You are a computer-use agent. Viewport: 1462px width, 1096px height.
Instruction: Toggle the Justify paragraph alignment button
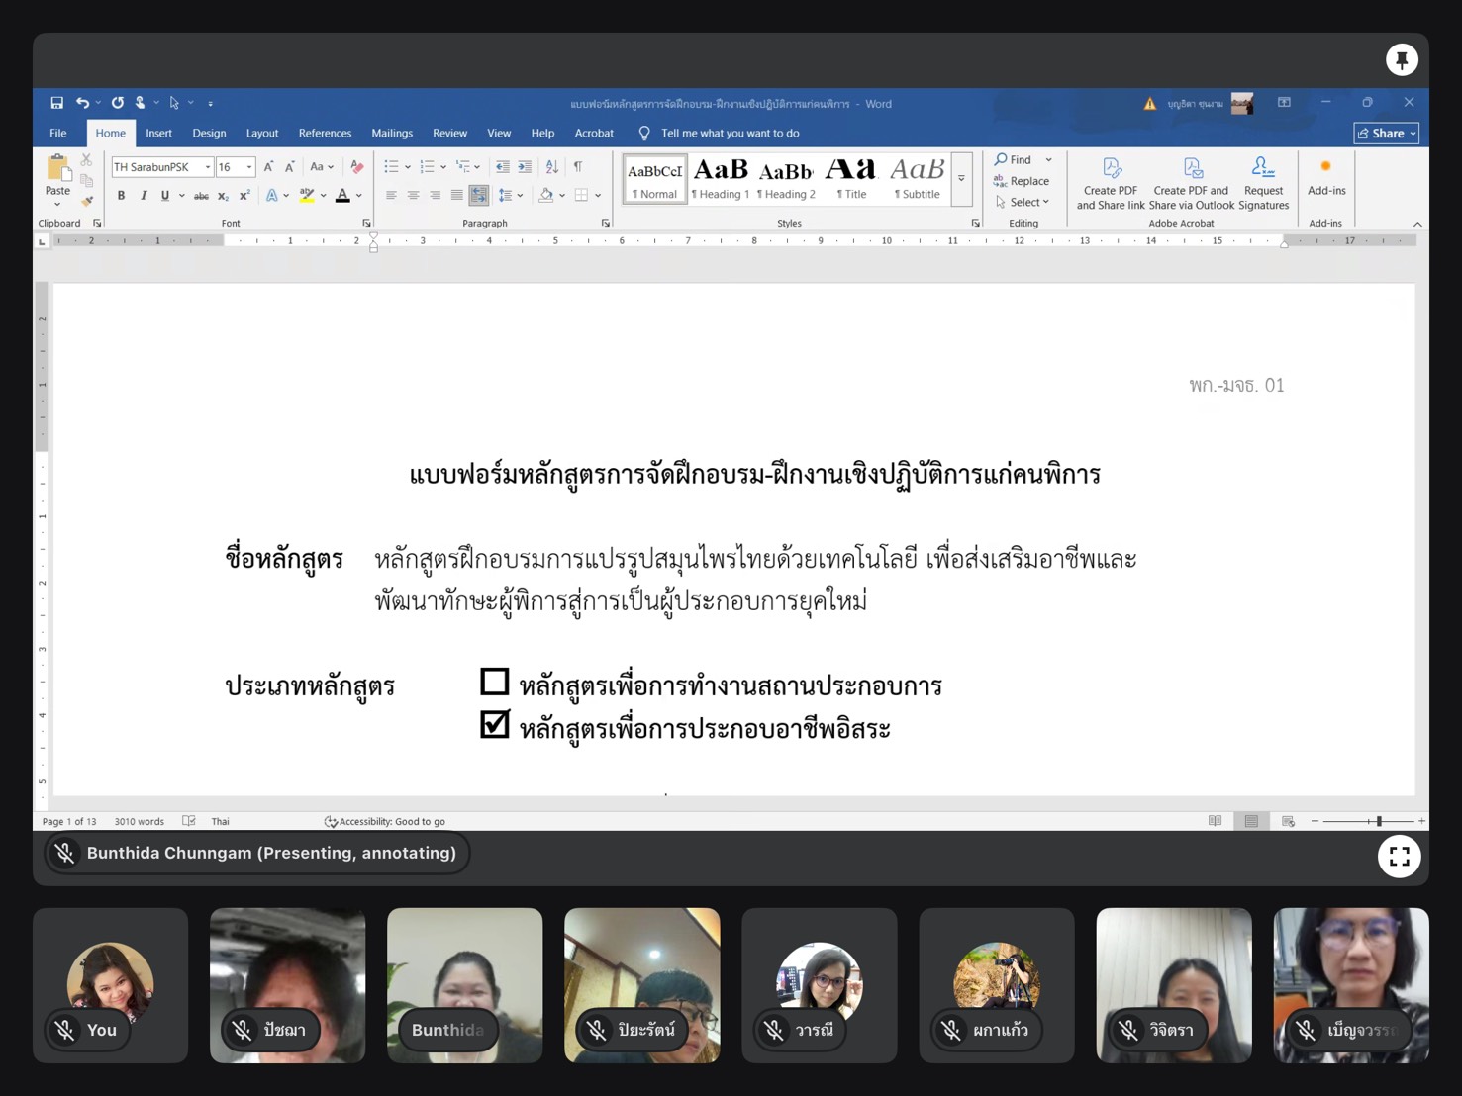pos(456,196)
